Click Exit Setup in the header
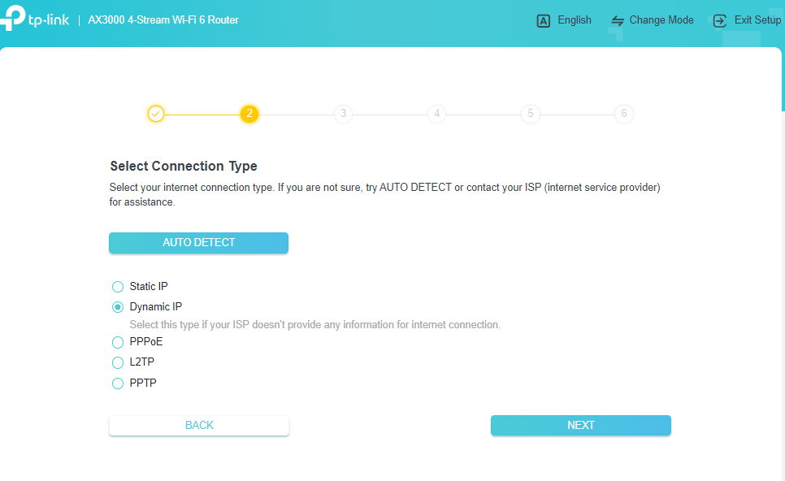 point(757,20)
